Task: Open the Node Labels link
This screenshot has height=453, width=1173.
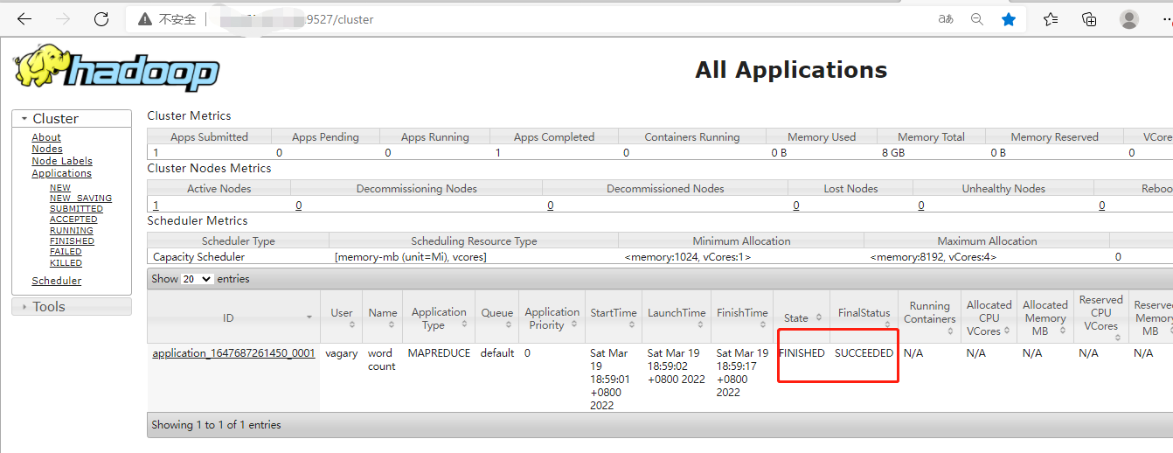Action: pos(62,161)
